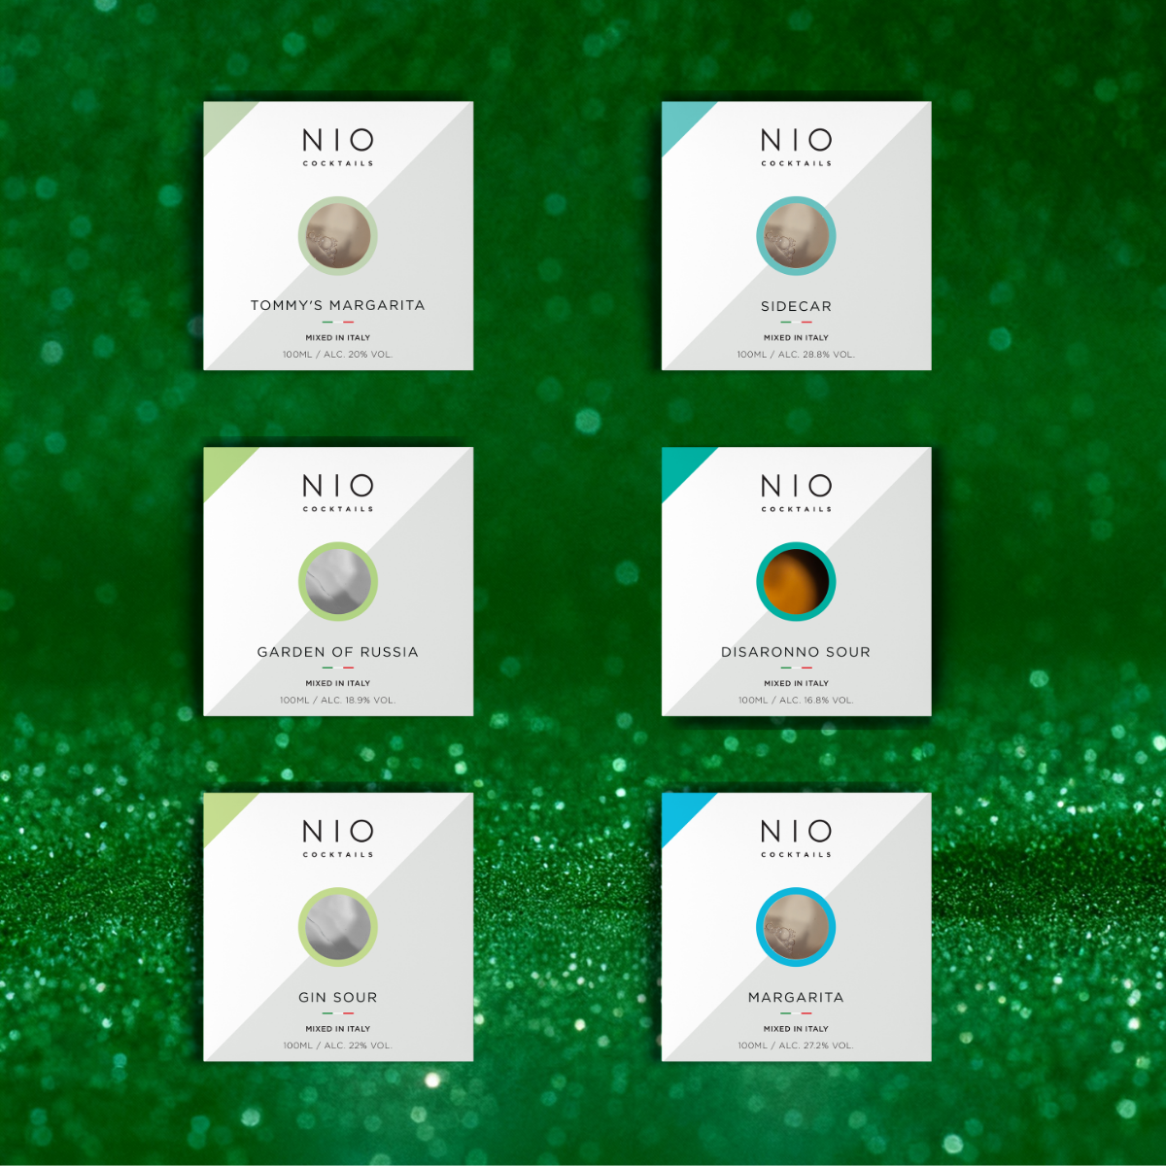1166x1166 pixels.
Task: Click the NIO logo on Disaronno Sour box
Action: tap(796, 486)
